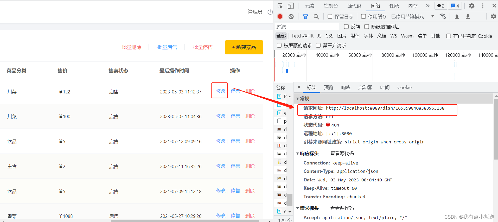Filter requests by CSS type
This screenshot has width=498, height=222.
(x=329, y=36)
